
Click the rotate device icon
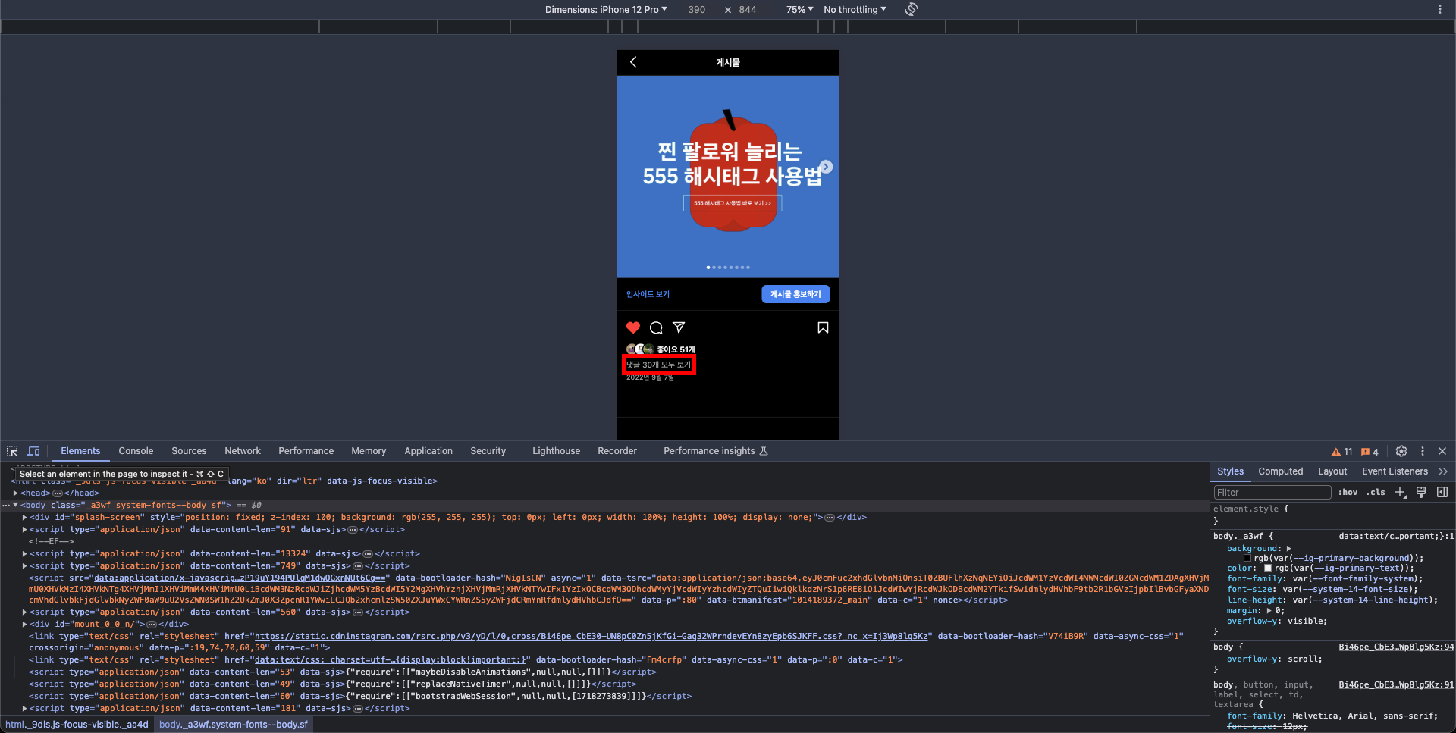point(912,9)
